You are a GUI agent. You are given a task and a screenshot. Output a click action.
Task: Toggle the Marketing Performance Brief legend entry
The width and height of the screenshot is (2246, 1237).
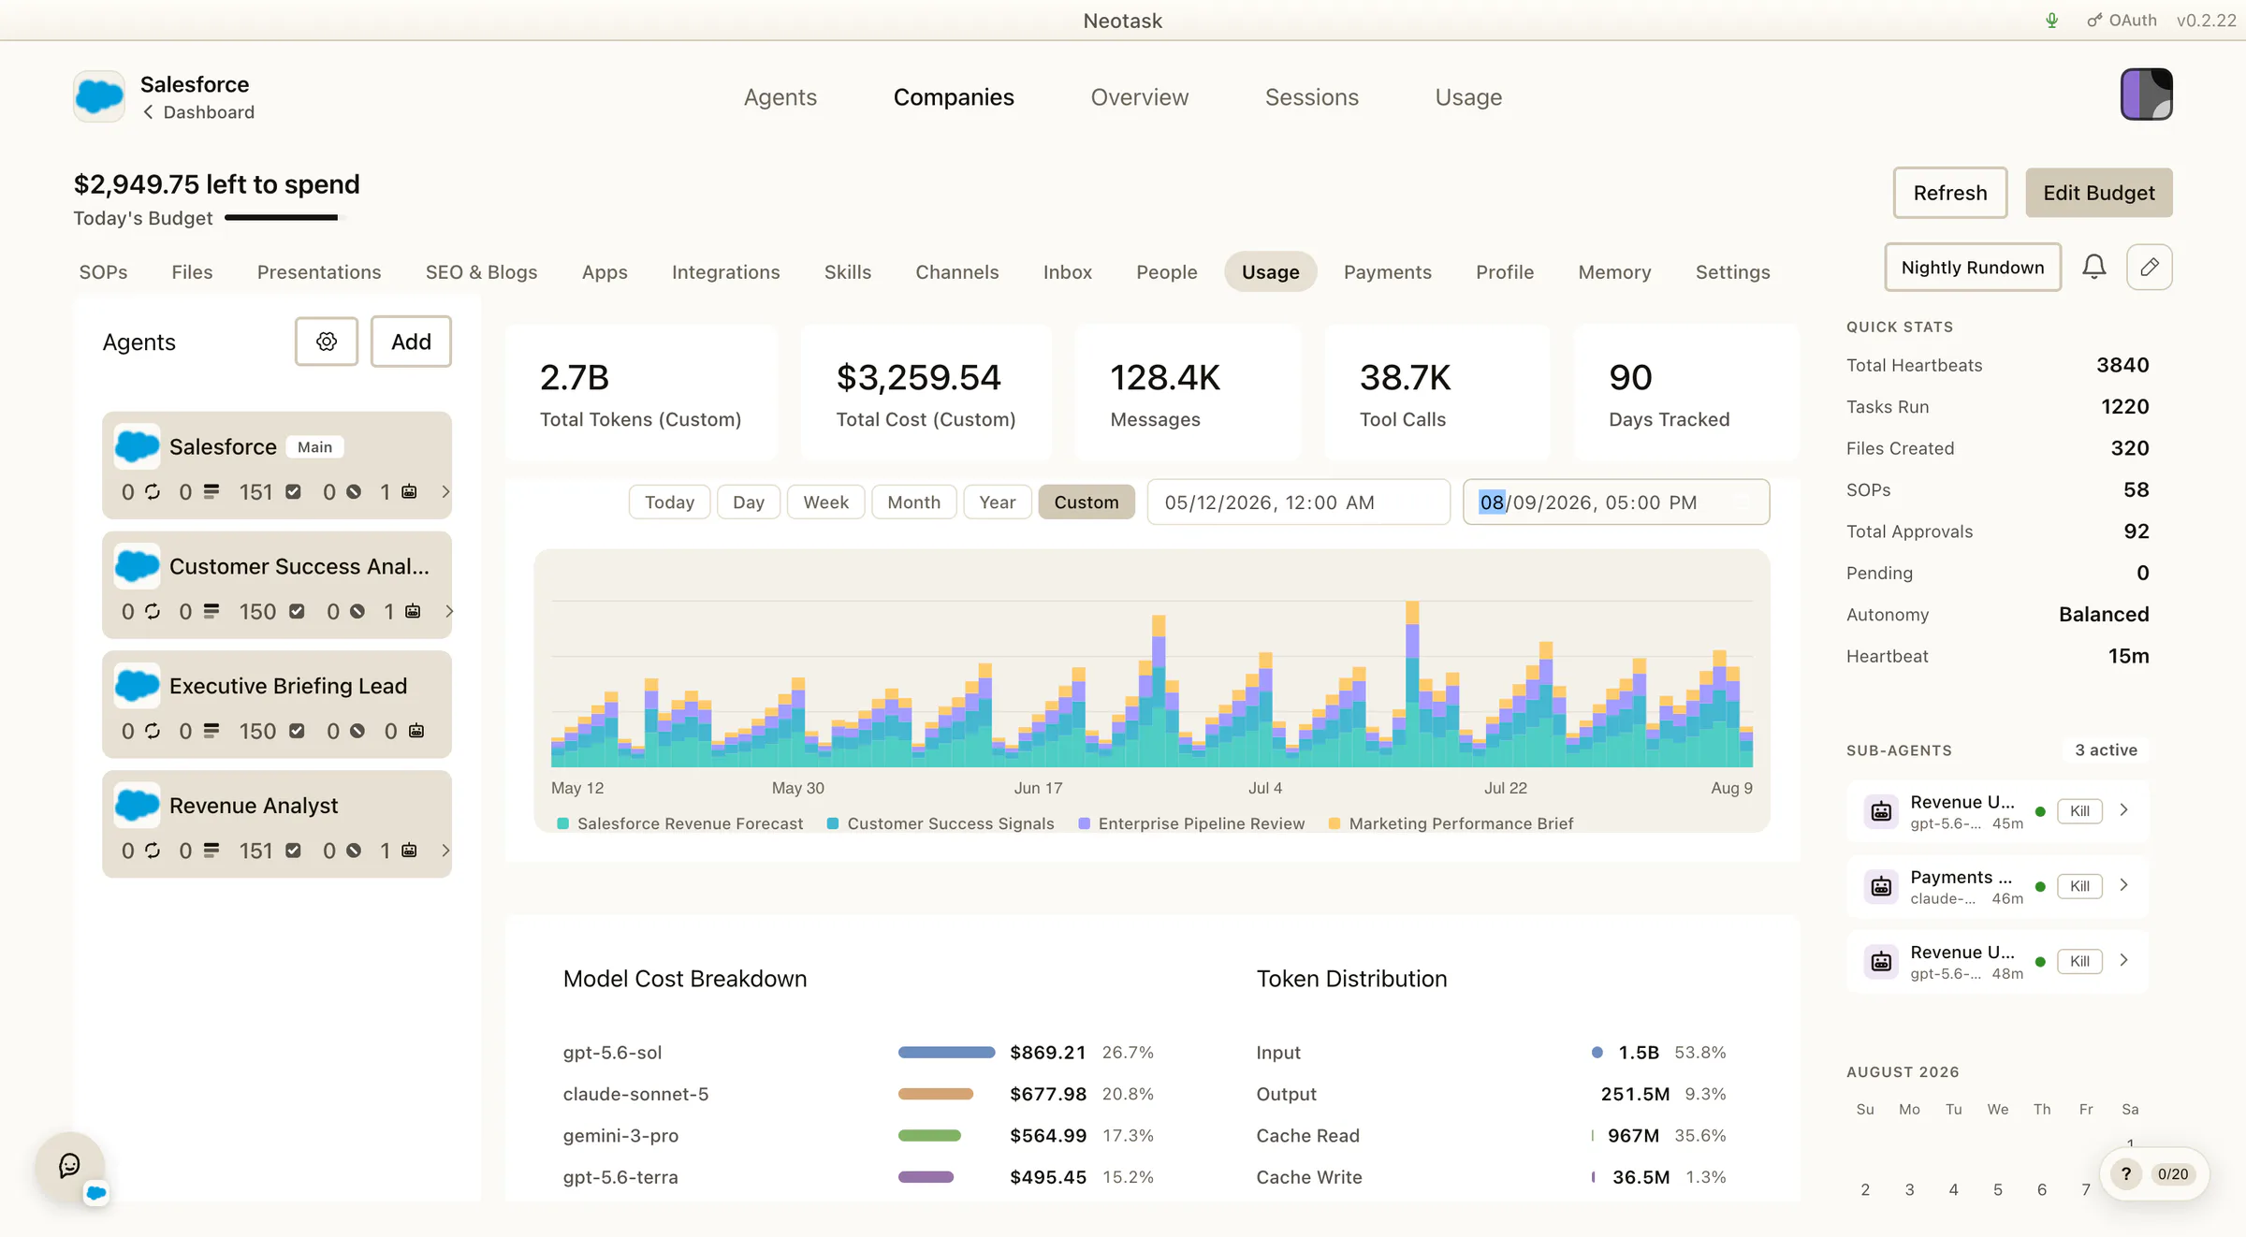point(1451,823)
